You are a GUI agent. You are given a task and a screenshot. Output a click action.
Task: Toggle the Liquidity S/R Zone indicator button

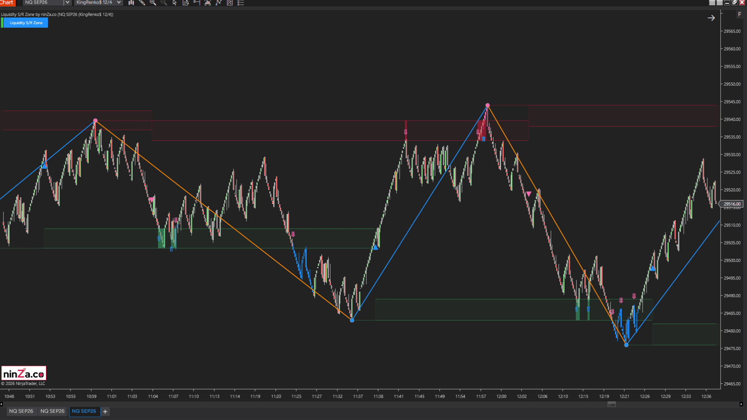[26, 23]
